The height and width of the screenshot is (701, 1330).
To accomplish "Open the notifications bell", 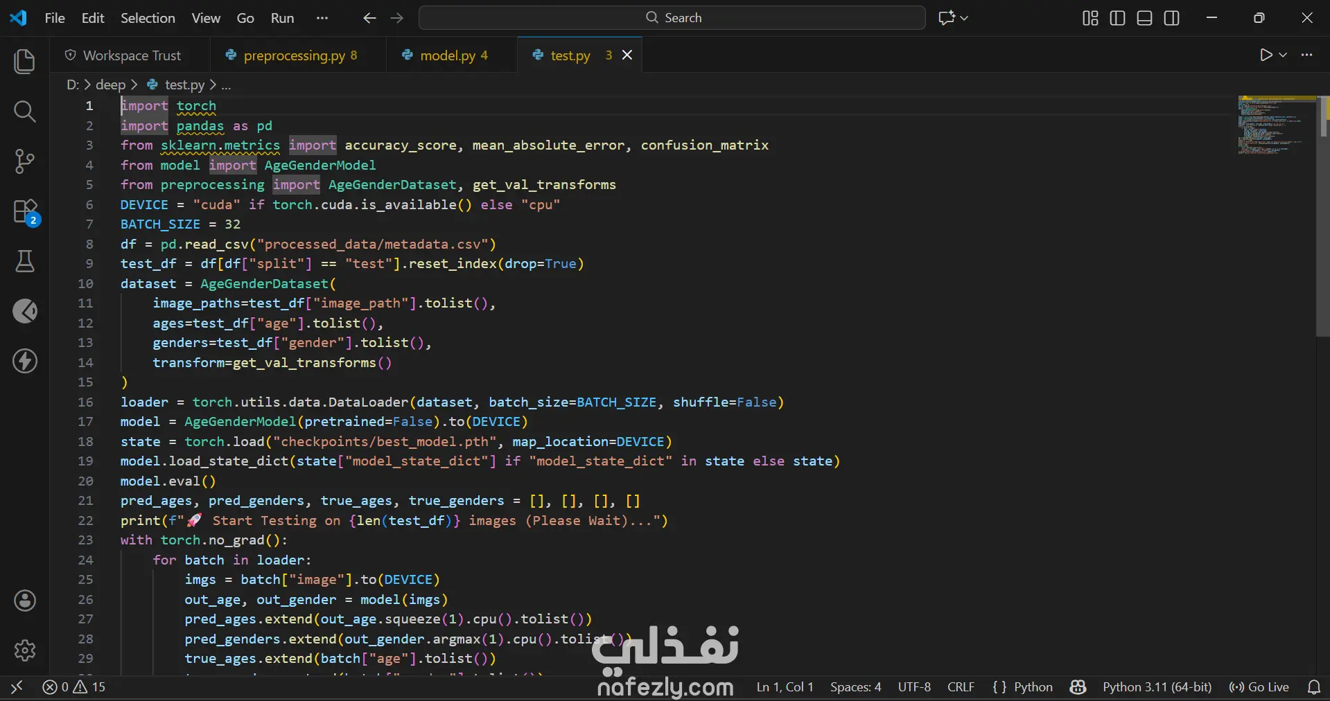I will [1313, 687].
